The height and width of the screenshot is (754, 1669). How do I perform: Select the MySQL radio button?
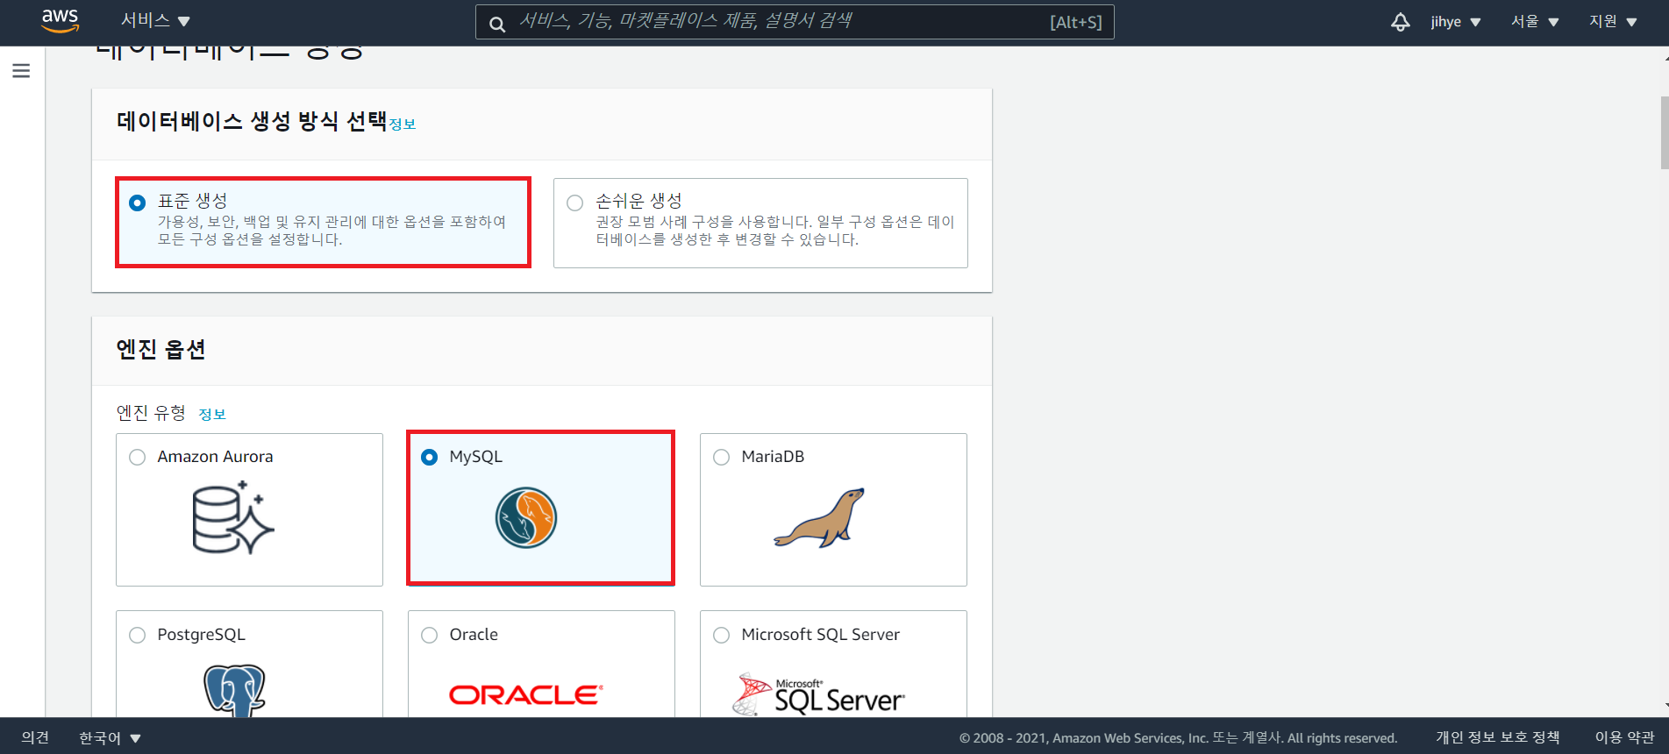coord(429,458)
